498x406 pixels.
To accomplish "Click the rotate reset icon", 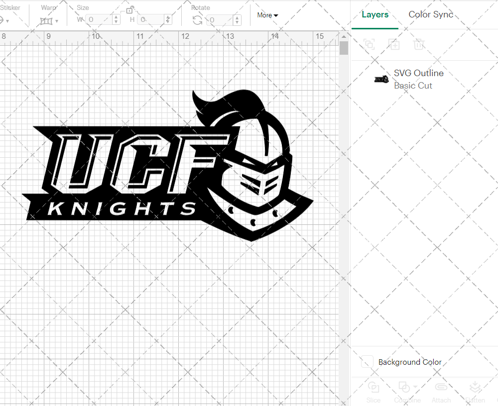I will [x=197, y=20].
